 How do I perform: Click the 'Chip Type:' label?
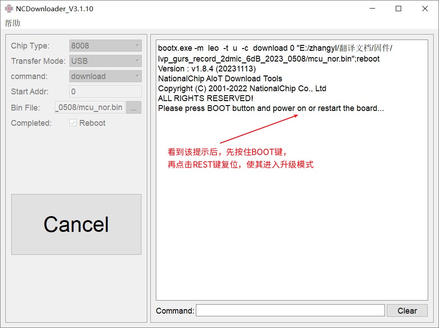30,46
